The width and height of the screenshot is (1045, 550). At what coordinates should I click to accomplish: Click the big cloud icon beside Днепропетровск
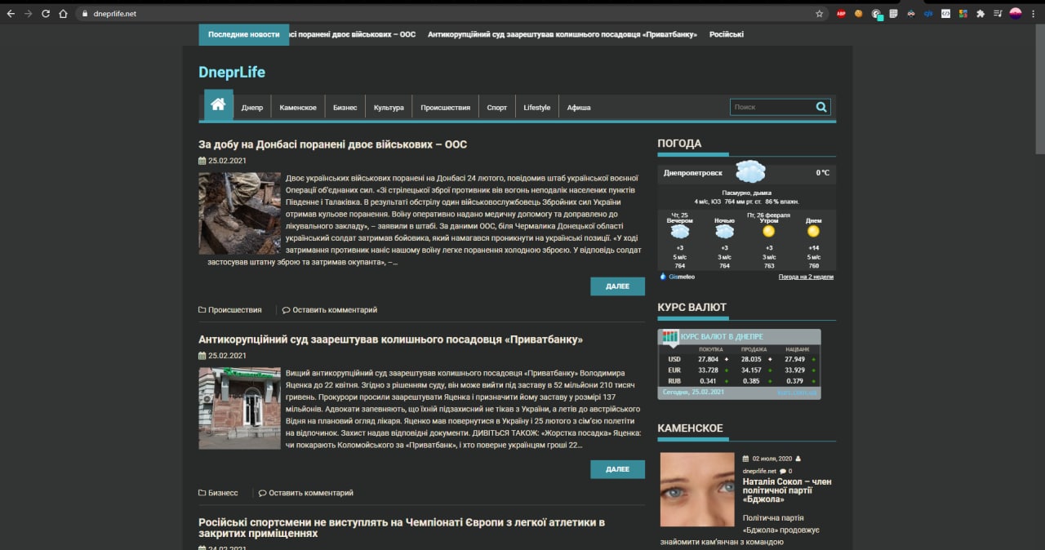click(750, 171)
